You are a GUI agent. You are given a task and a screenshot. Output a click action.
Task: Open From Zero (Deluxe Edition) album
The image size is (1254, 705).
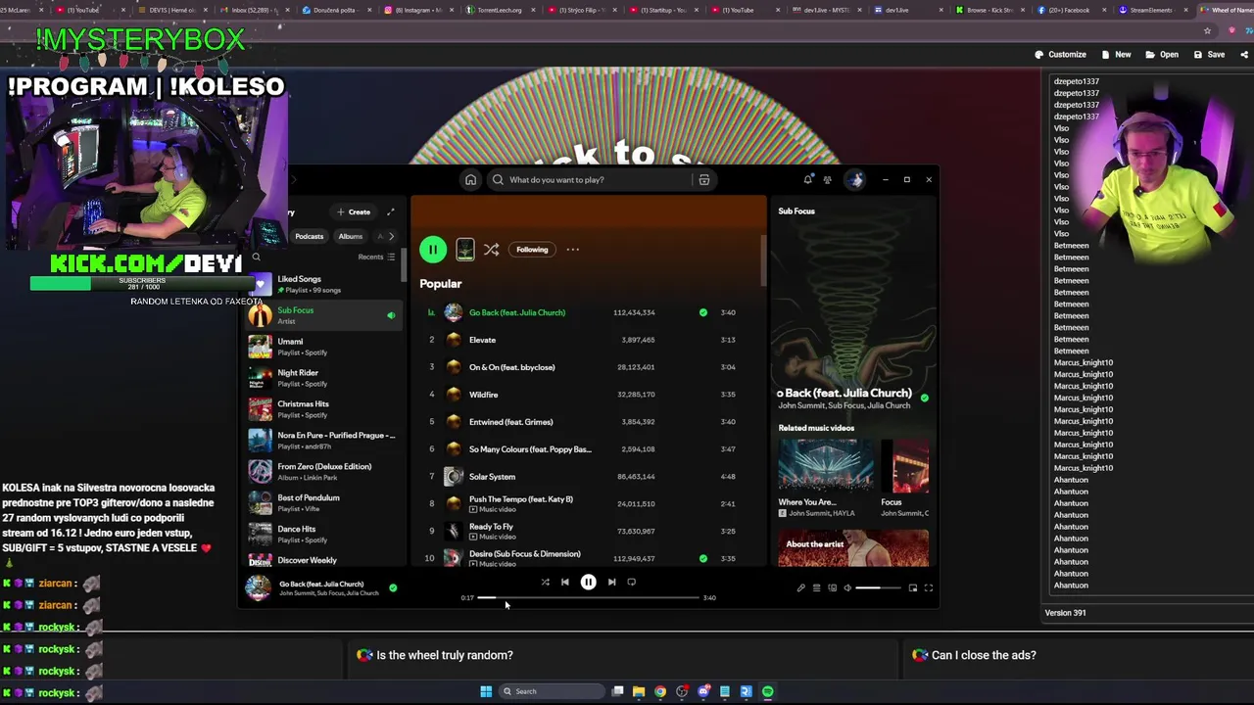tap(323, 471)
